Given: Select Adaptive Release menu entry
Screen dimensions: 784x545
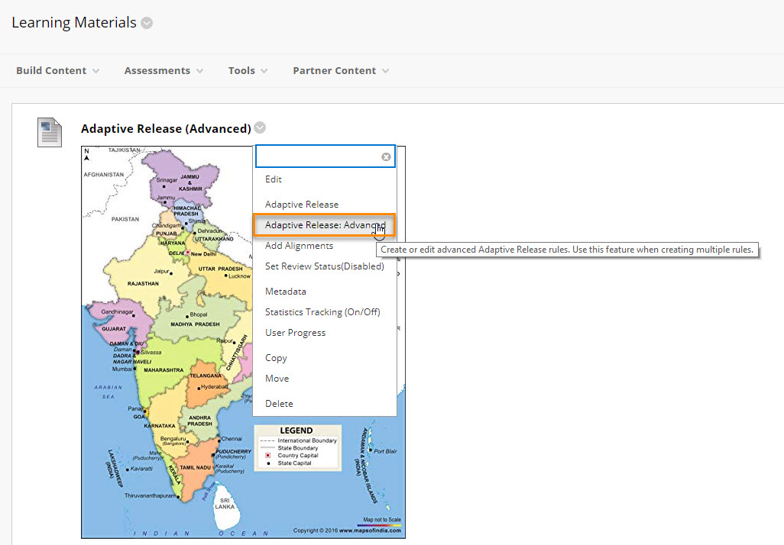Looking at the screenshot, I should [x=302, y=205].
